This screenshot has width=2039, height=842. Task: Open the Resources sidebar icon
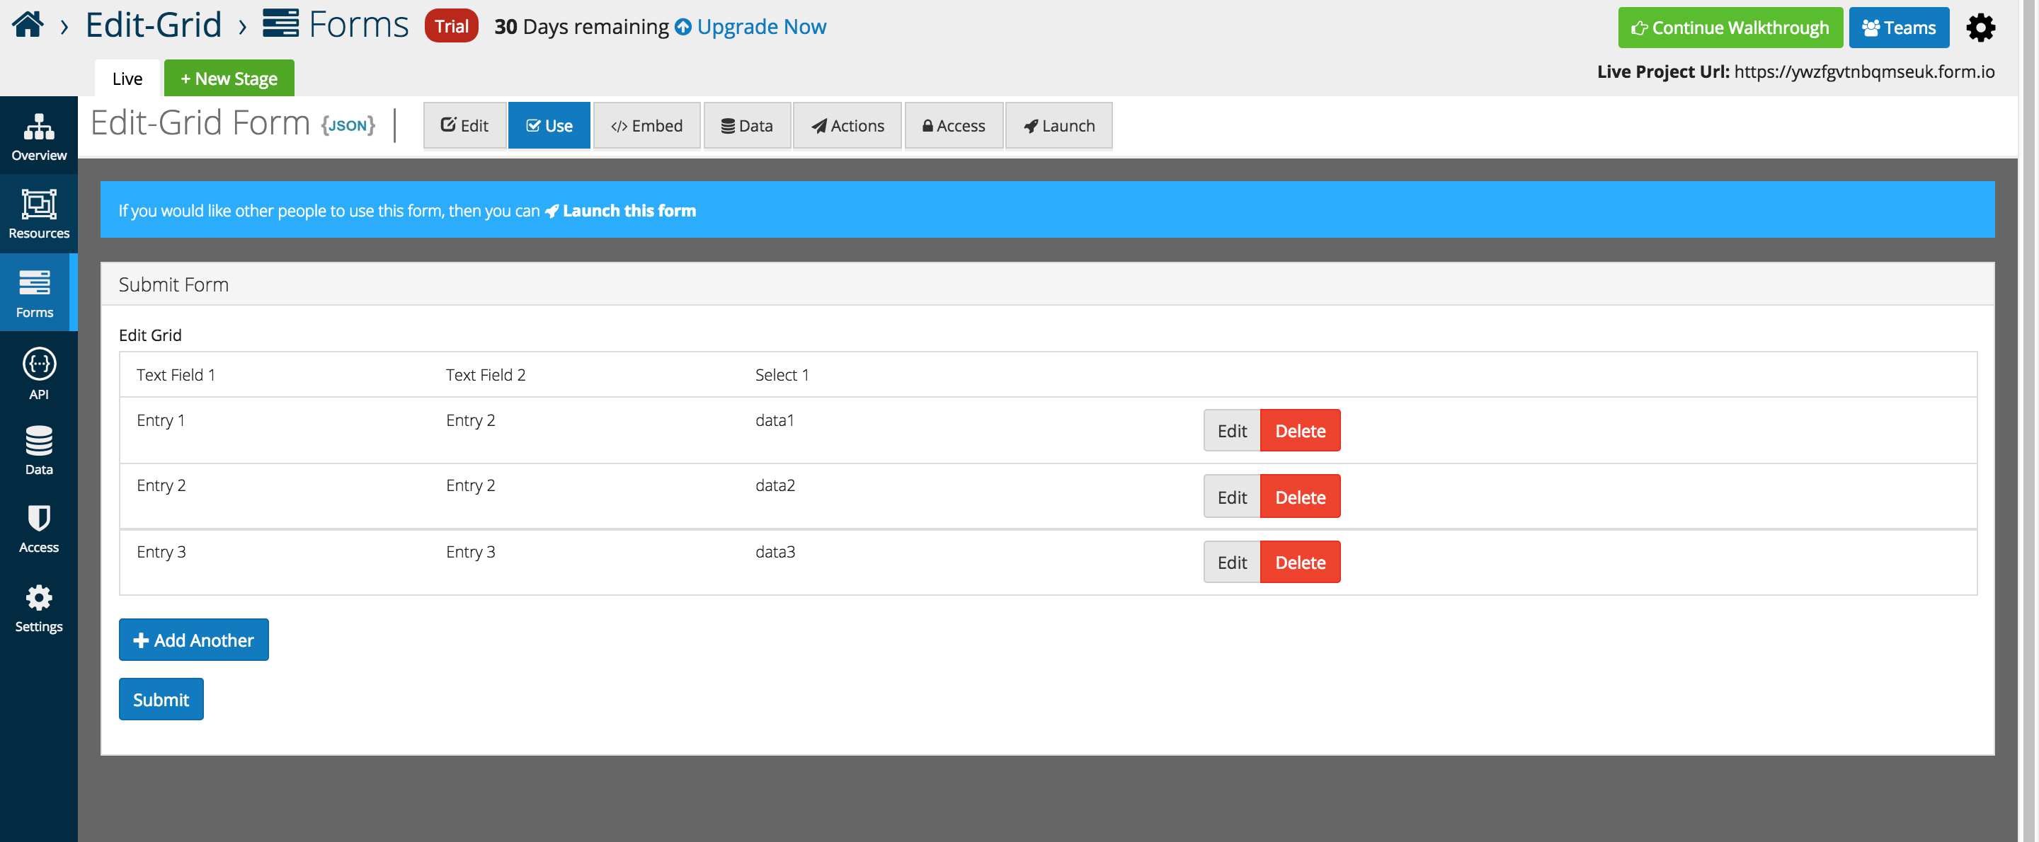(39, 204)
